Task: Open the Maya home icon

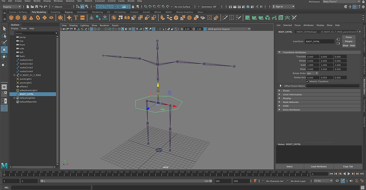Action: click(4, 165)
